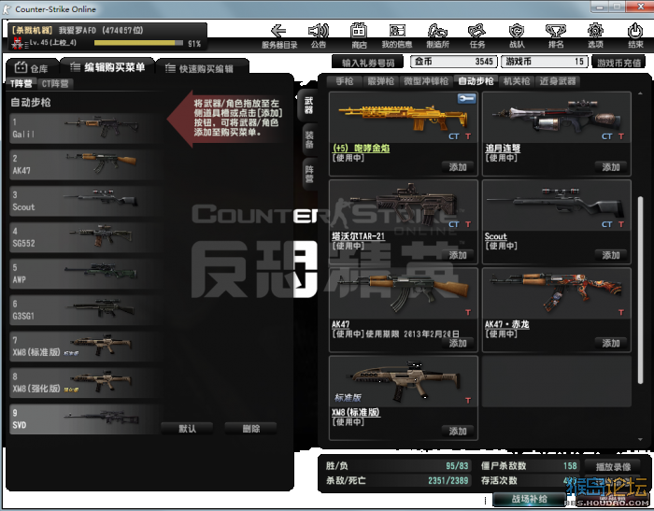
Task: Click the scroll up arrow of weapon list
Action: [x=640, y=93]
